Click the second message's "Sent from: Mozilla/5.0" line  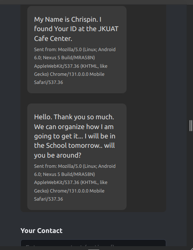click(x=75, y=166)
